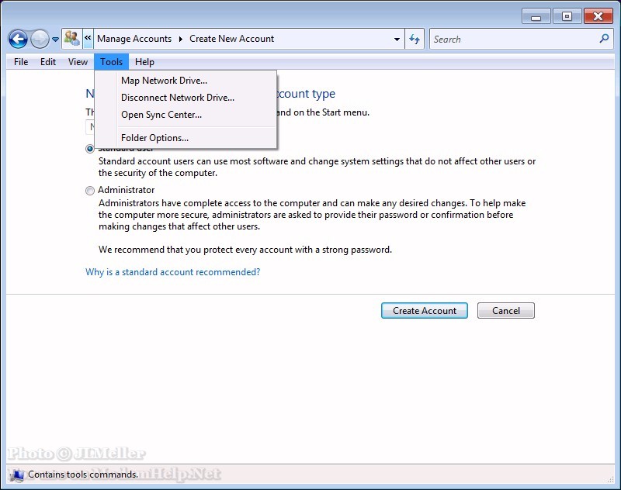The width and height of the screenshot is (621, 490).
Task: Refresh the page with the Refresh icon
Action: point(415,39)
